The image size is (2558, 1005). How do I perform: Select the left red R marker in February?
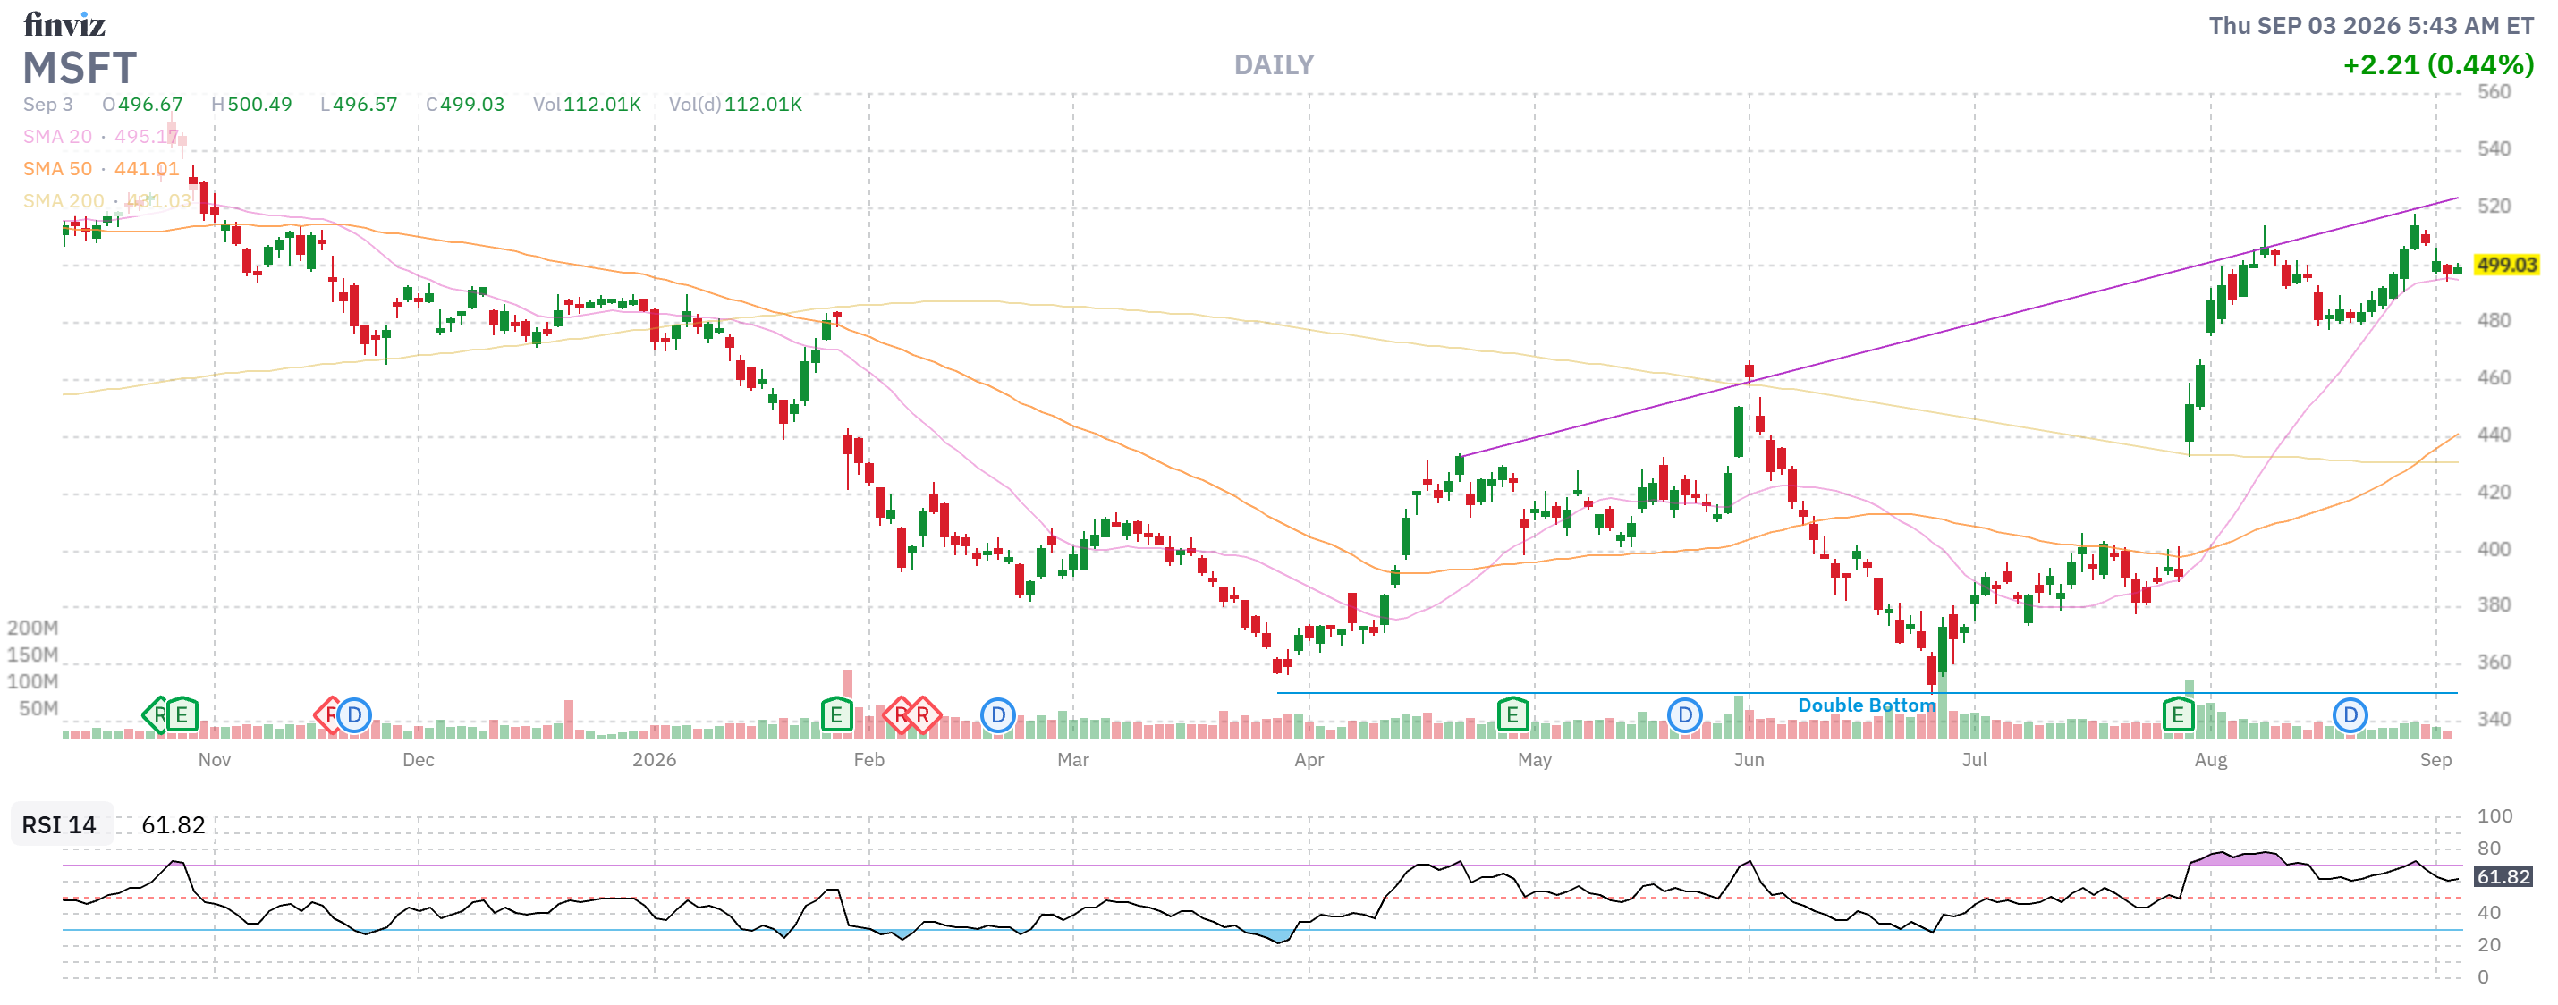900,715
